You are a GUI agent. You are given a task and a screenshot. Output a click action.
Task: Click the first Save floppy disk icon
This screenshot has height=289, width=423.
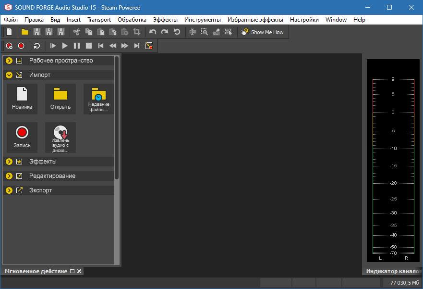(37, 32)
